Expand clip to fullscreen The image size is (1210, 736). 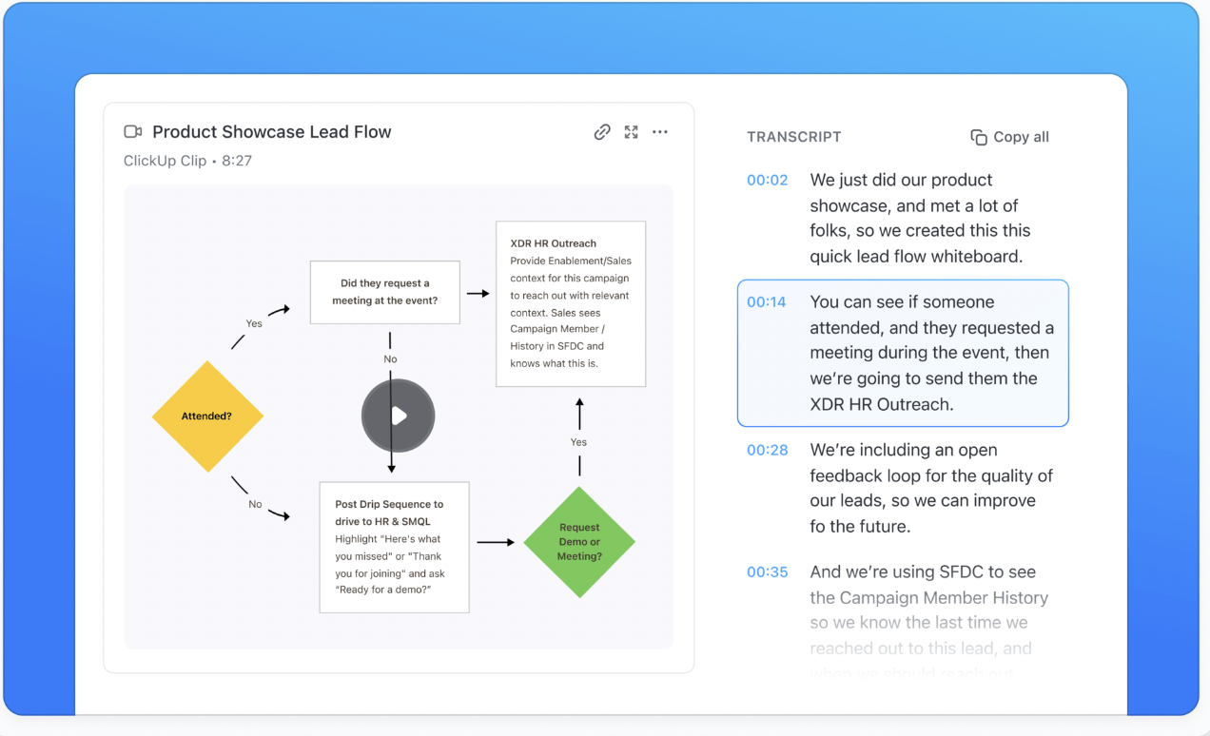pyautogui.click(x=631, y=132)
